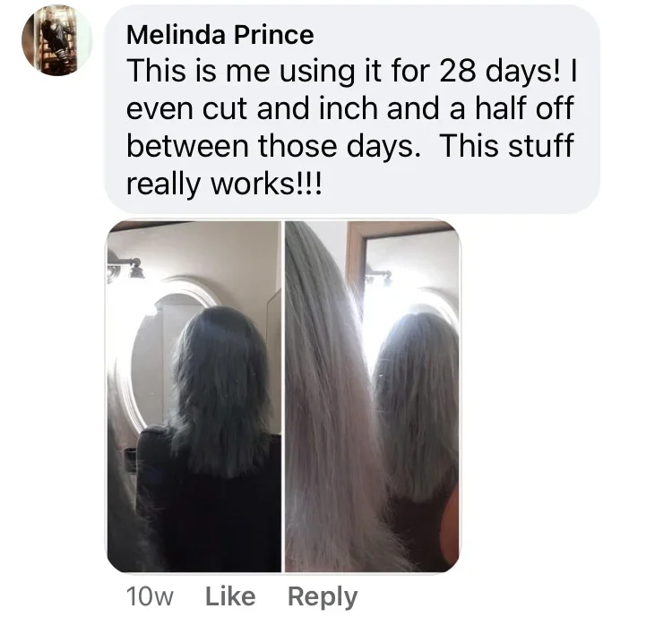Select the 'This stuff really works!!!' text
The image size is (672, 626).
click(349, 165)
